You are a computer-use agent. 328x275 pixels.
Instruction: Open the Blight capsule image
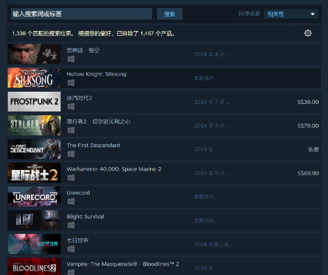(34, 220)
